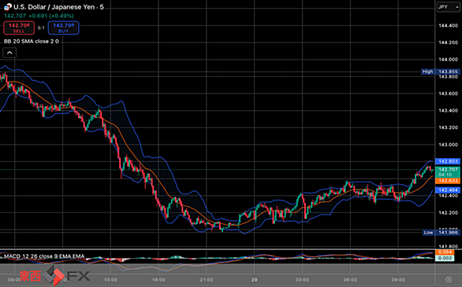Click the red SELL 142.70 button
This screenshot has width=462, height=287.
click(19, 28)
